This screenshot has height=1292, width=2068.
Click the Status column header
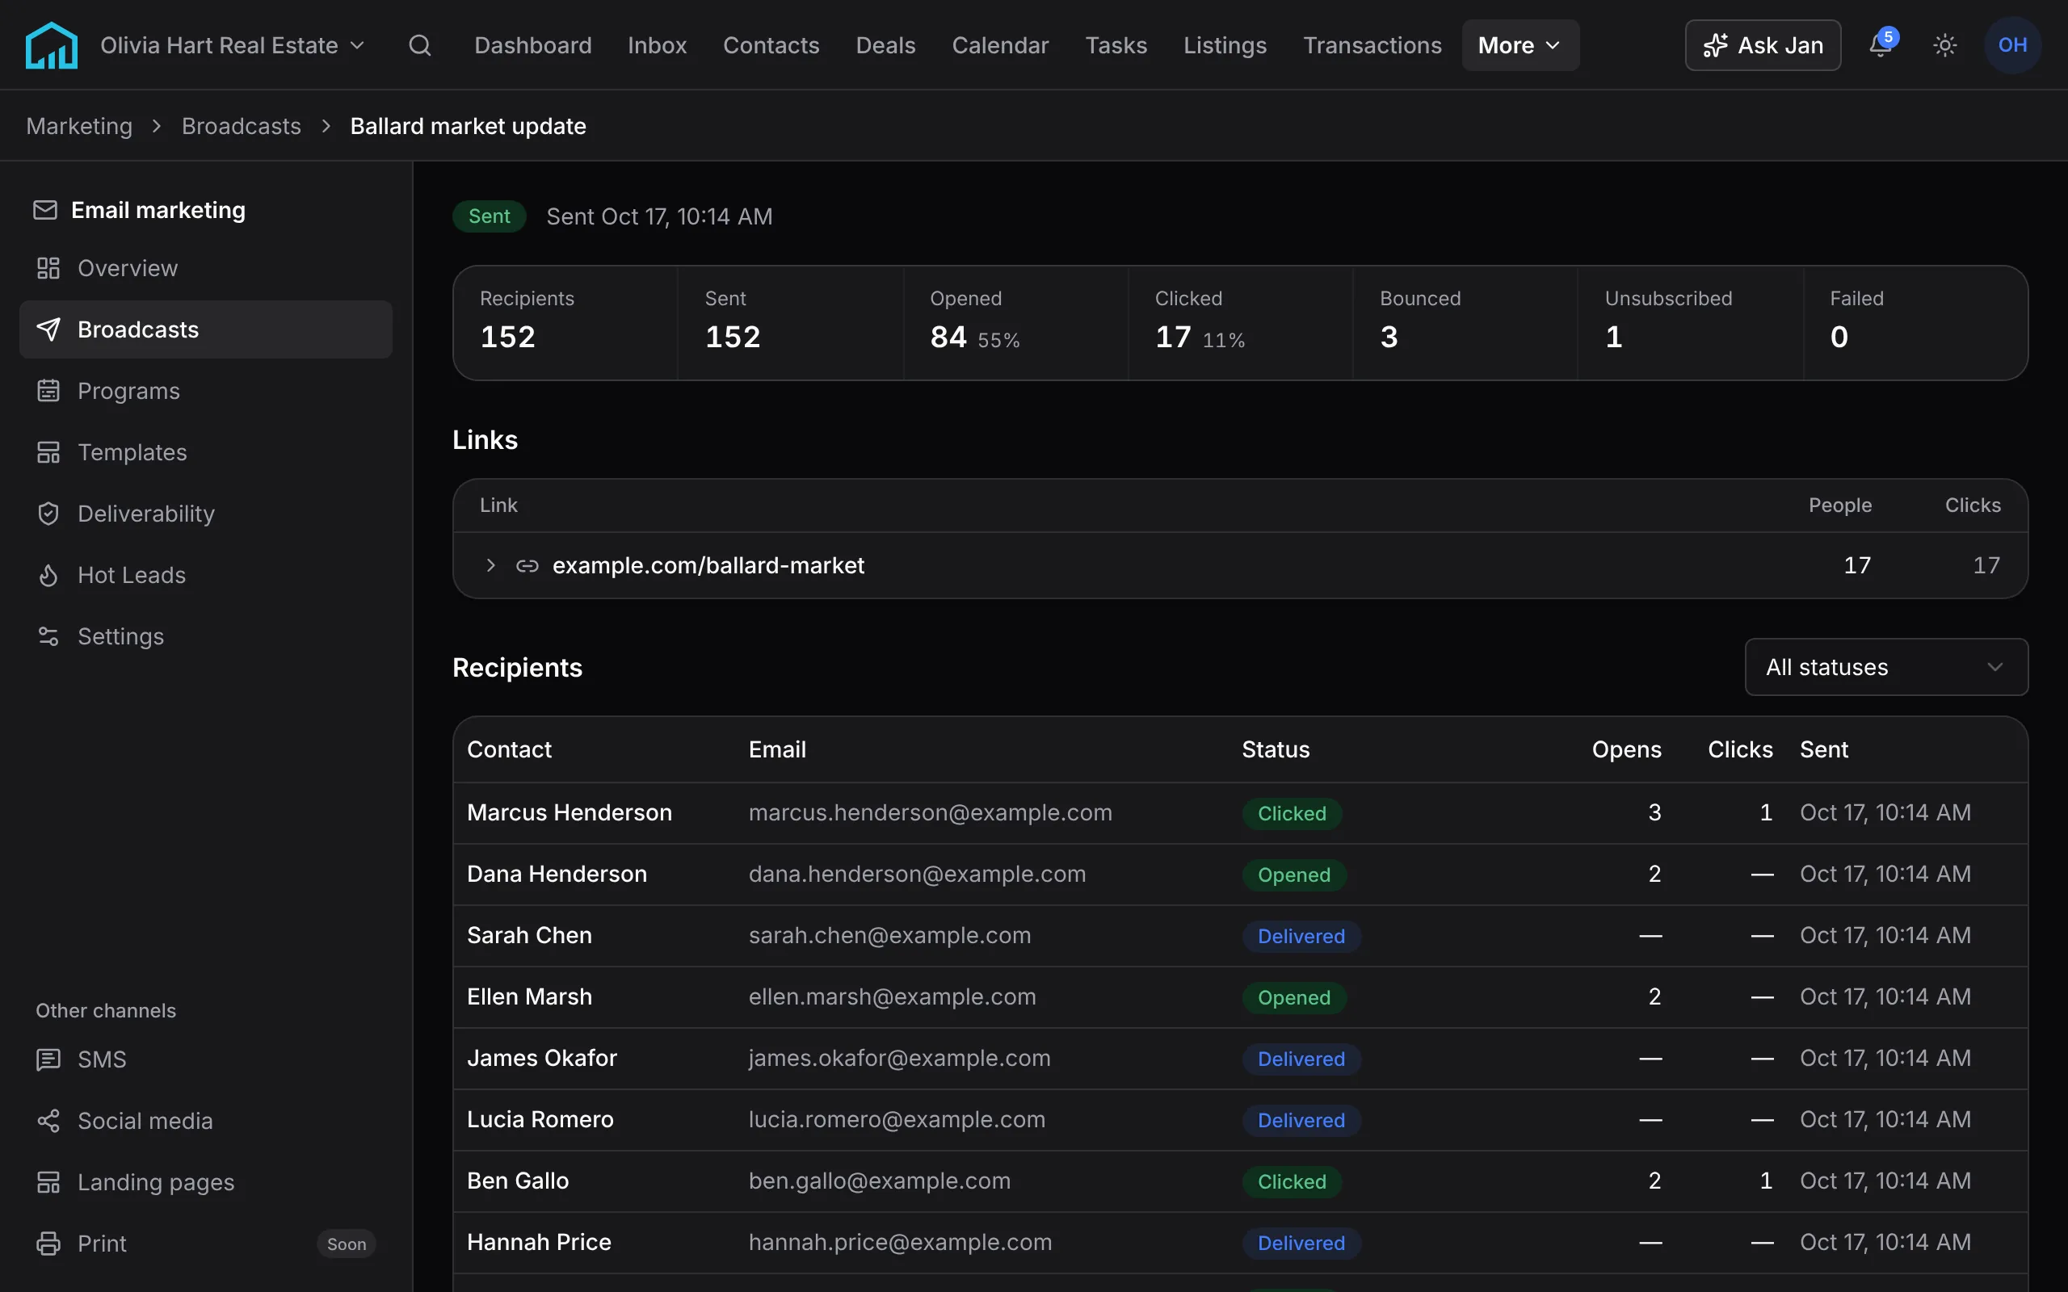click(1275, 749)
